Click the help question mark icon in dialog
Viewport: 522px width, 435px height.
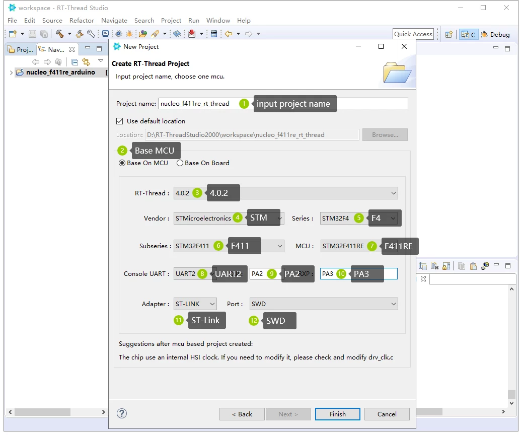[x=122, y=413]
